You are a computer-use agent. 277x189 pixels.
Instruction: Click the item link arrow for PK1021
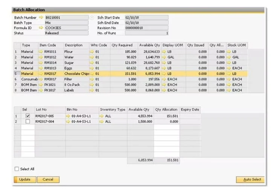pyautogui.click(x=41, y=85)
